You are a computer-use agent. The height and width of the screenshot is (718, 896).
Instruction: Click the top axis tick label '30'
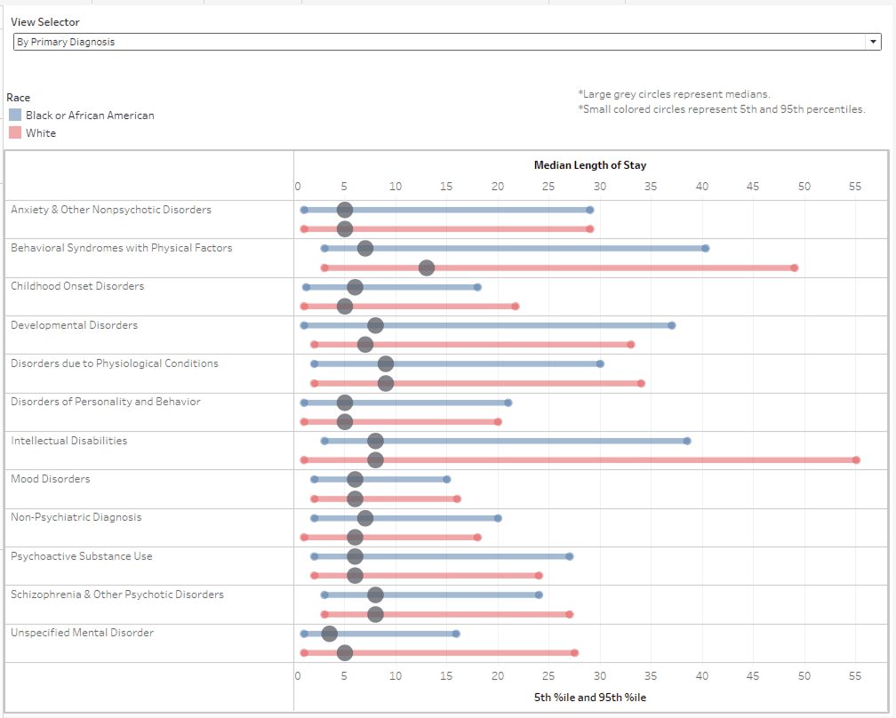(599, 187)
